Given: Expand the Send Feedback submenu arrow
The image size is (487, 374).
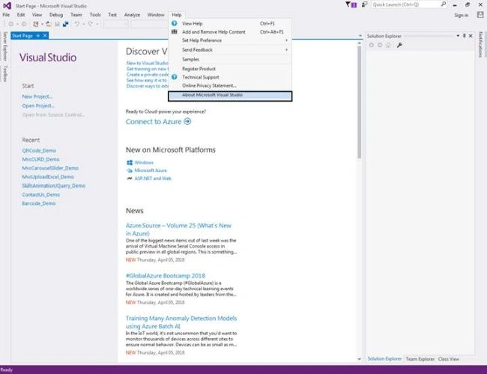Looking at the screenshot, I should pyautogui.click(x=286, y=49).
